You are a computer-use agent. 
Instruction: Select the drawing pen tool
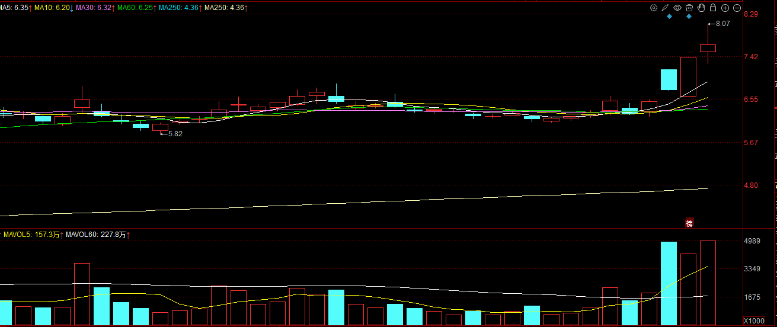coord(666,8)
